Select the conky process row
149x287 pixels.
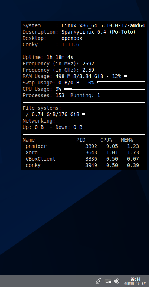point(82,165)
